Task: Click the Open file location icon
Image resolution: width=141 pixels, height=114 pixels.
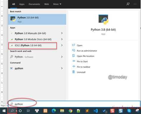Action: [x=73, y=56]
